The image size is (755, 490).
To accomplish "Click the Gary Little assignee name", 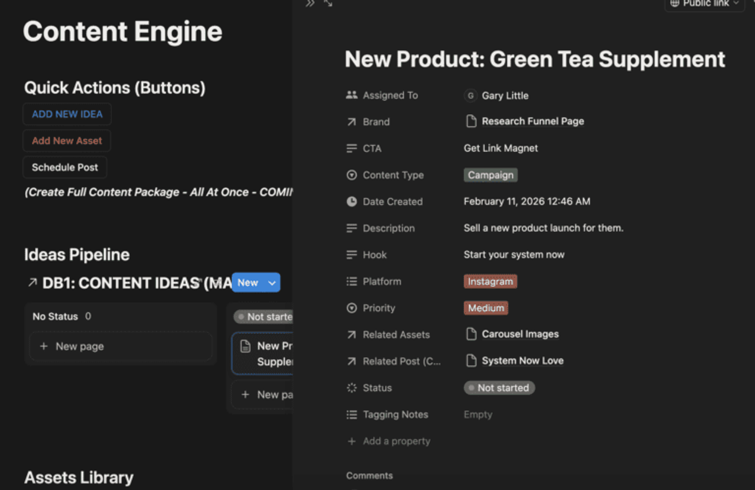I will coord(505,96).
